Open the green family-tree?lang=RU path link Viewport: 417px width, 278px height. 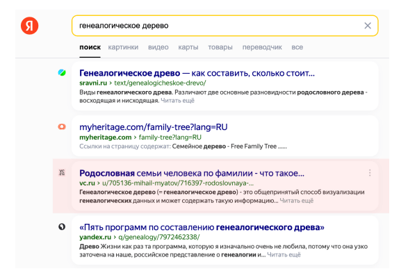(x=170, y=138)
